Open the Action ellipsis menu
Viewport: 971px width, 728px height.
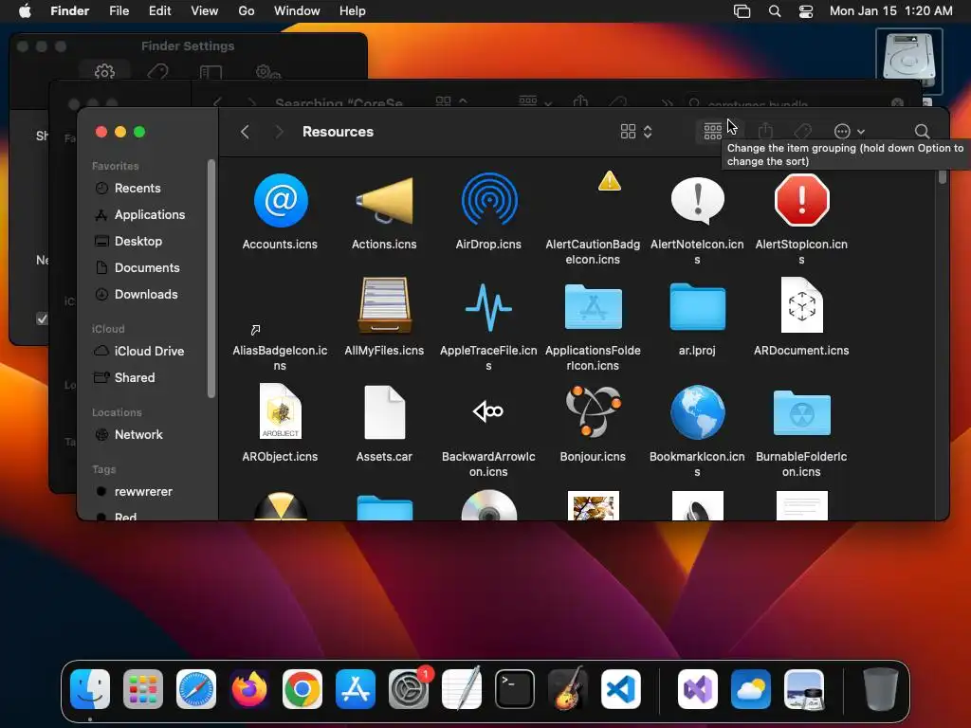pyautogui.click(x=849, y=131)
